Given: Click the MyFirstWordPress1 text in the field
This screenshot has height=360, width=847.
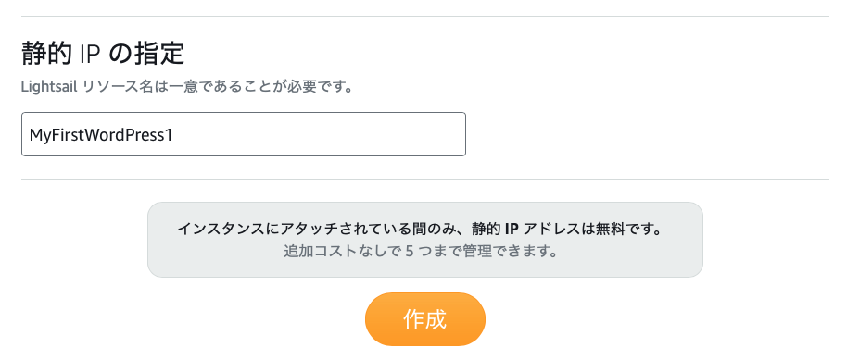Looking at the screenshot, I should click(101, 135).
